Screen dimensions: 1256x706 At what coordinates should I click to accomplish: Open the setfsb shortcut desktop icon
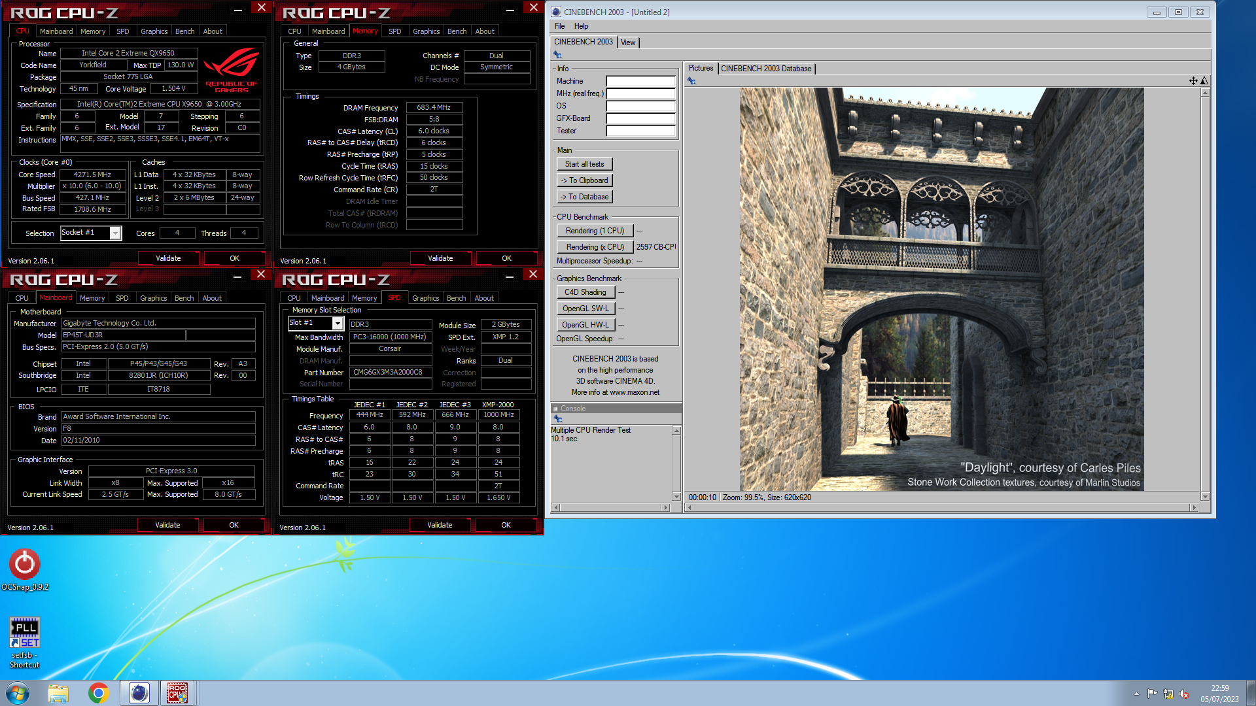click(x=25, y=643)
